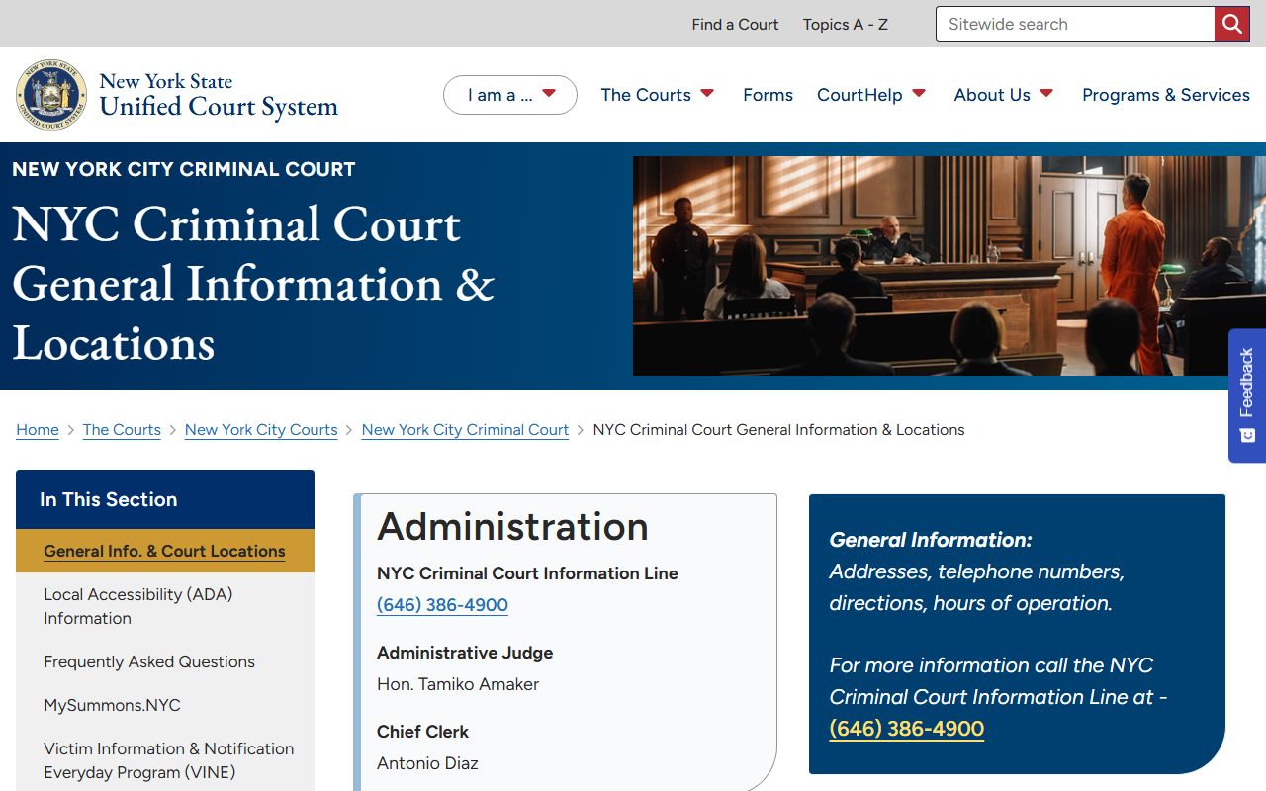1266x791 pixels.
Task: Open Programs & Services menu
Action: click(1166, 95)
